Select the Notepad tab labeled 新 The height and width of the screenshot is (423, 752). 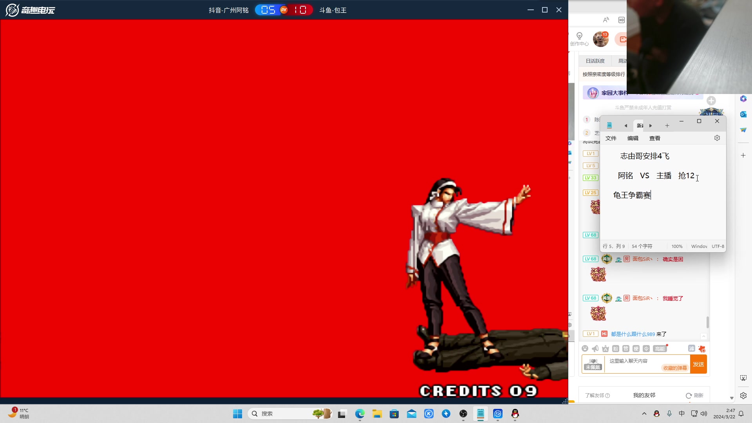(x=640, y=126)
